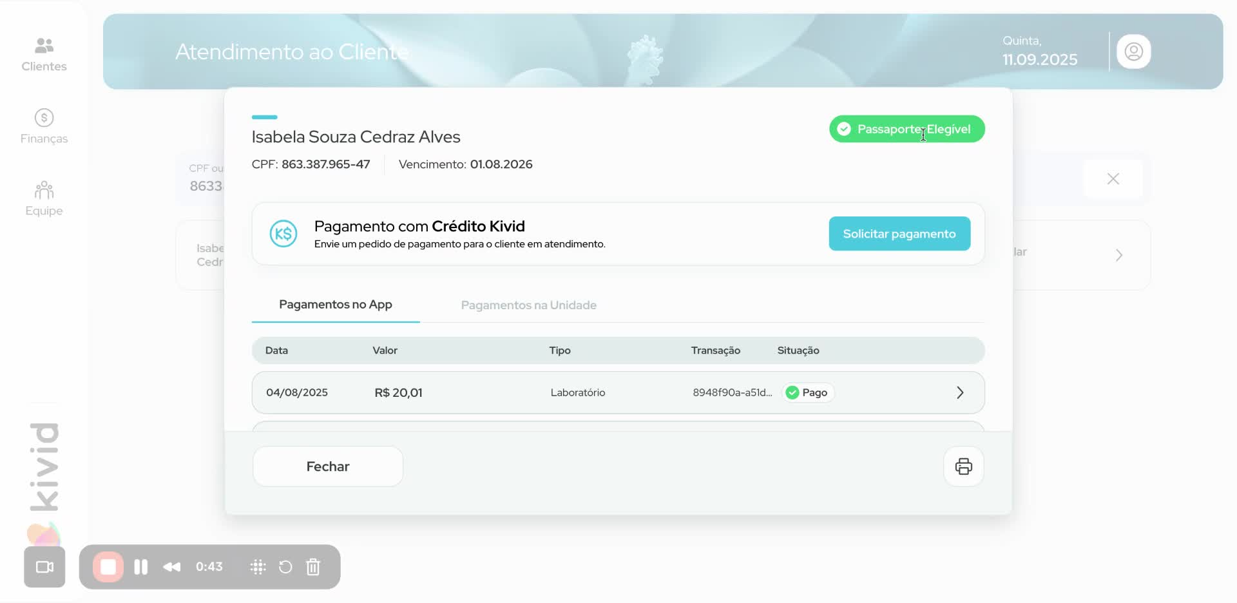The image size is (1237, 603).
Task: Clear the CPF search with X
Action: click(1113, 178)
